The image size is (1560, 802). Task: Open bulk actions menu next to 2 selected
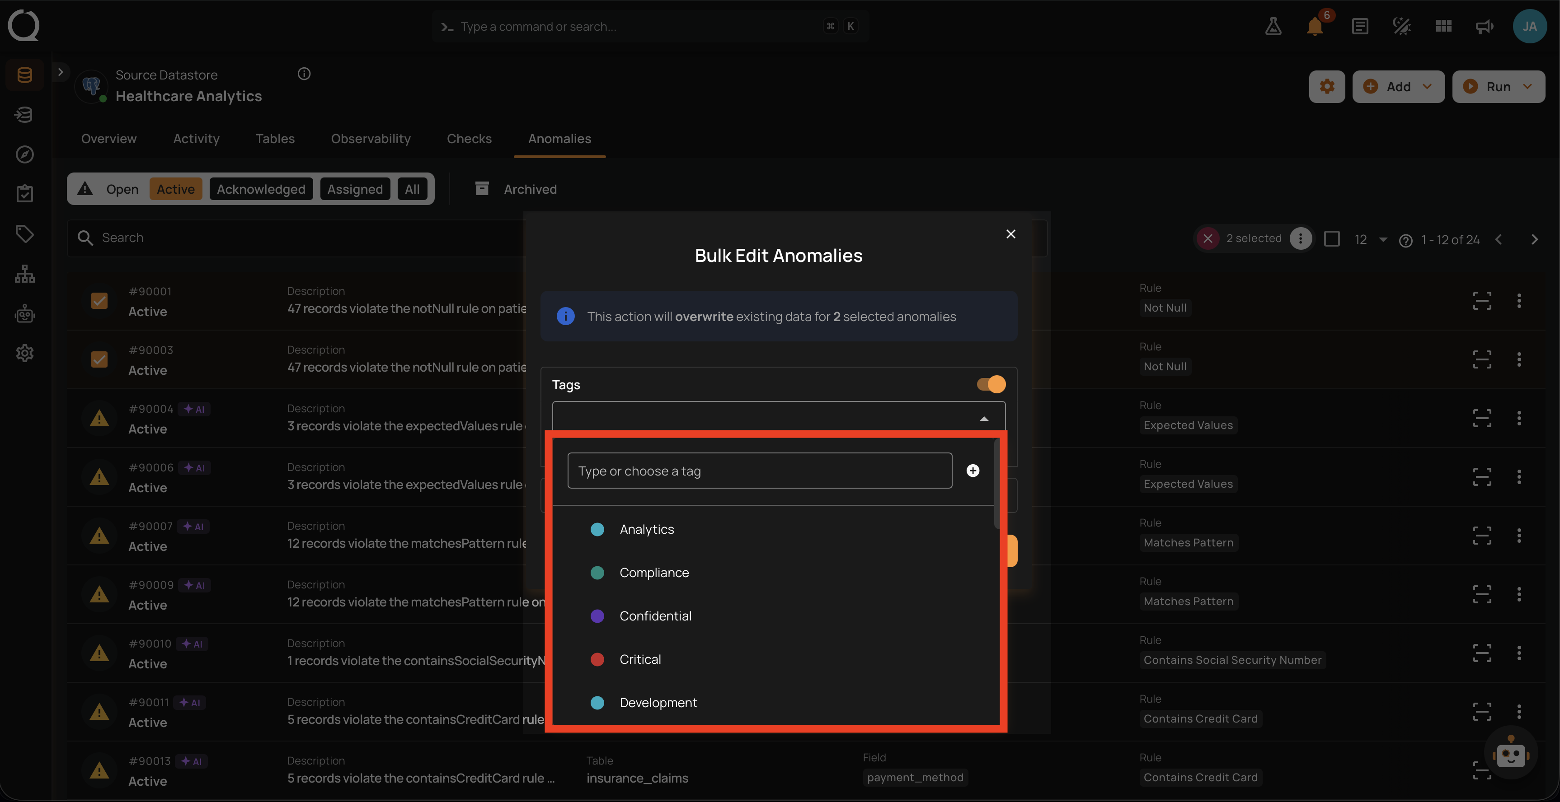coord(1300,238)
